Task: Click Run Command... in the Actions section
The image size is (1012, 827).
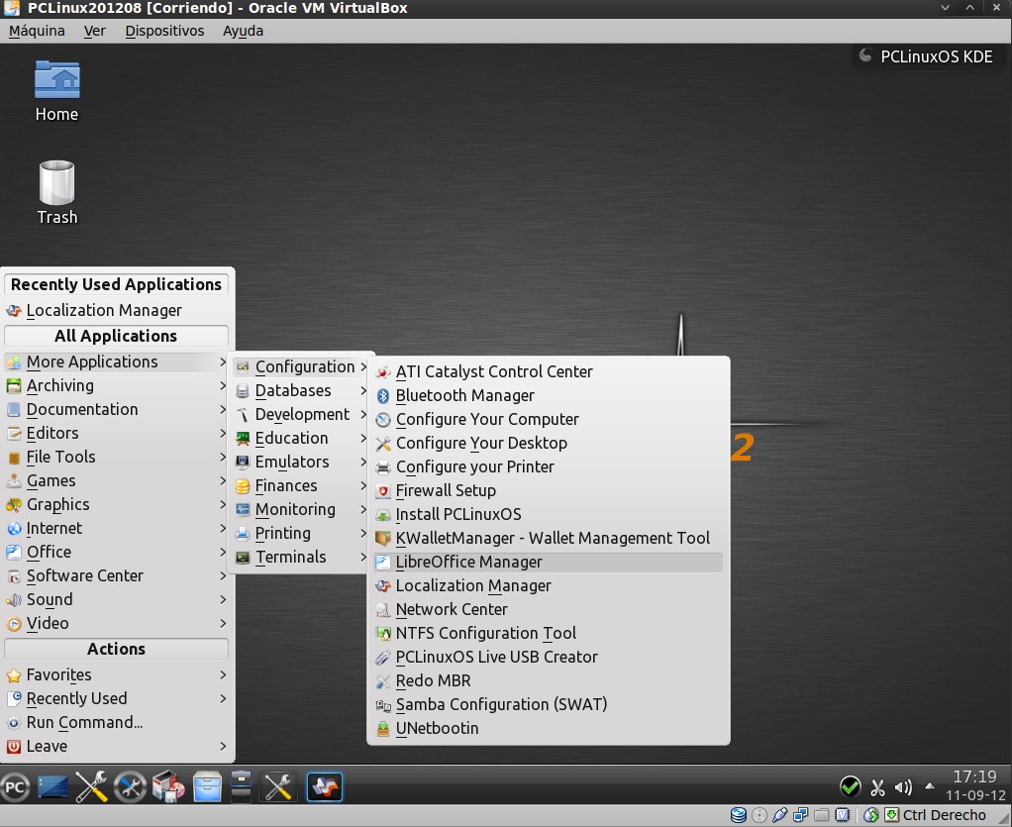Action: point(84,722)
